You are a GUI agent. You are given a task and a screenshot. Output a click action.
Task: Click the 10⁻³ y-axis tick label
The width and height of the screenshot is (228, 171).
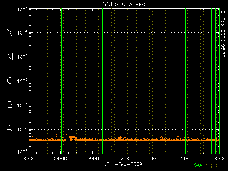point(22,10)
